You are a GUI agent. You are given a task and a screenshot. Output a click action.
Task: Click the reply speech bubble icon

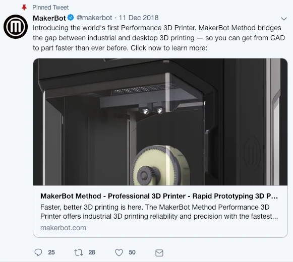point(38,252)
